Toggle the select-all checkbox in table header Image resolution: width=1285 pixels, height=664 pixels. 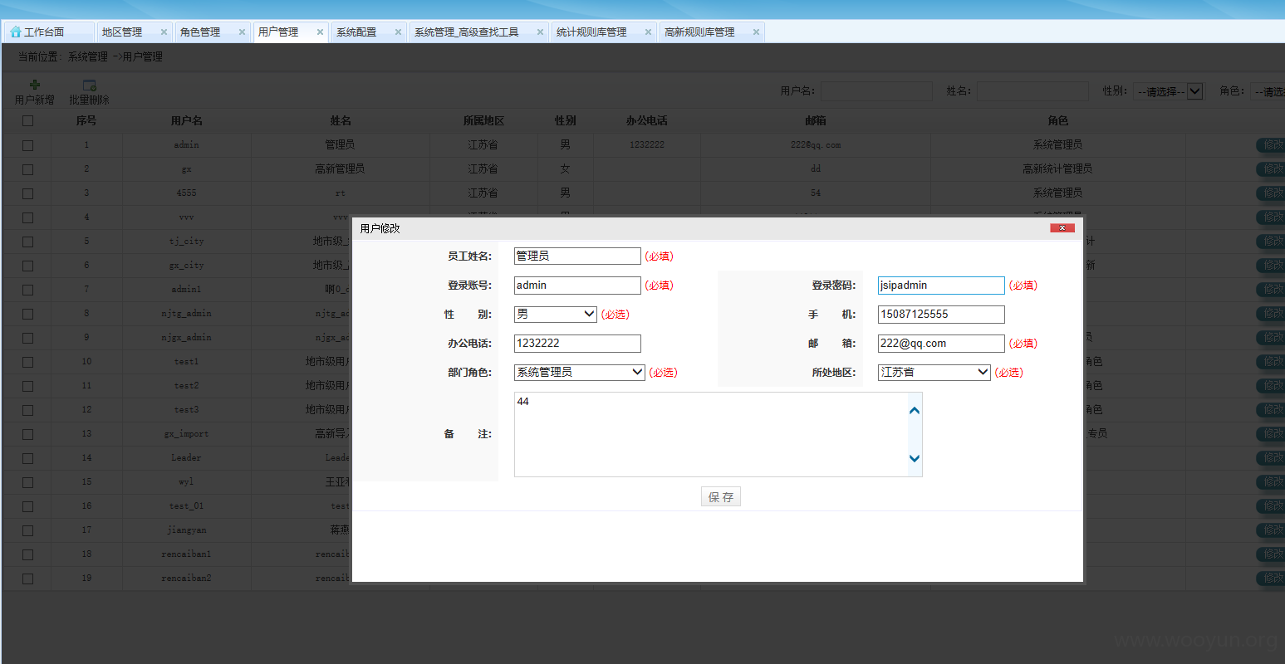tap(27, 121)
